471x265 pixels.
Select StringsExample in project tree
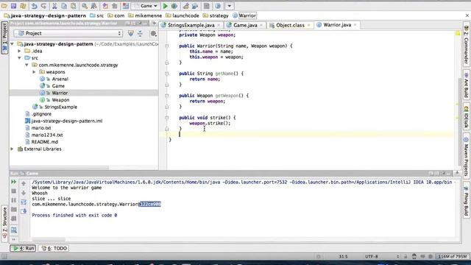click(60, 107)
